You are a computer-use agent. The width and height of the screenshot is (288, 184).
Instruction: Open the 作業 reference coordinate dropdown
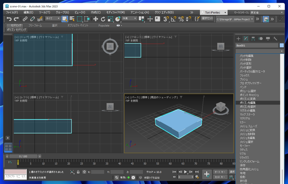[129, 18]
